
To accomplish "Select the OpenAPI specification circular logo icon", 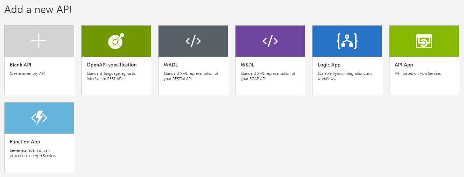I will point(116,41).
